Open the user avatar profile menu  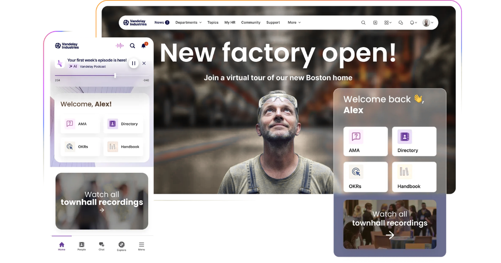[x=428, y=23]
